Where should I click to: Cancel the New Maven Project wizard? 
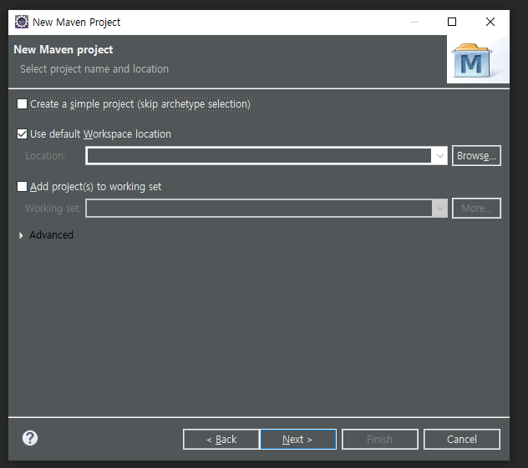coord(462,439)
